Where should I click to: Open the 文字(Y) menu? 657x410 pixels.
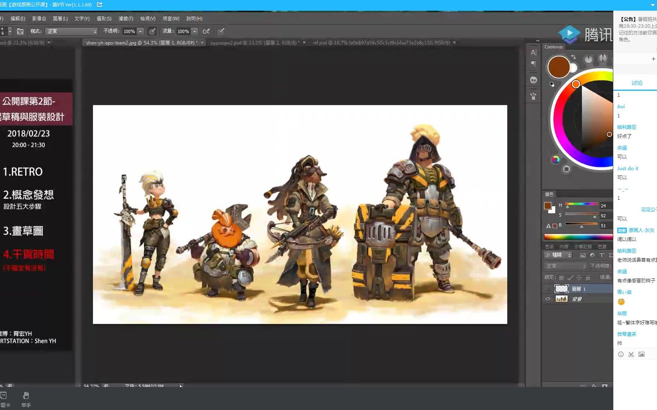[82, 19]
